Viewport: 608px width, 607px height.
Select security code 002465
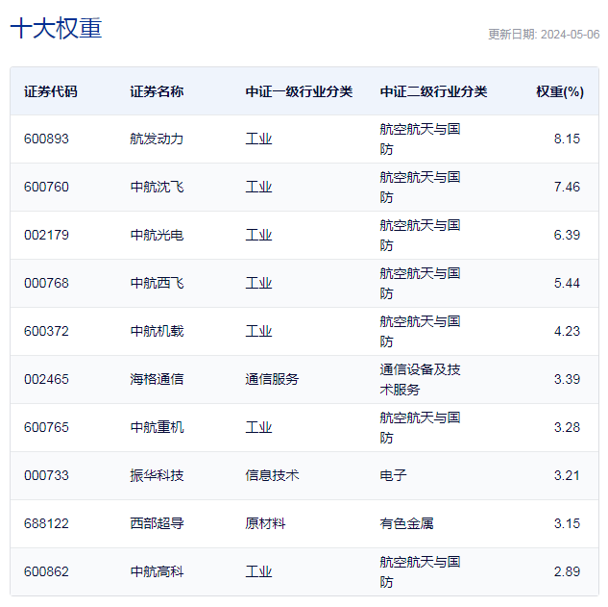tap(46, 379)
